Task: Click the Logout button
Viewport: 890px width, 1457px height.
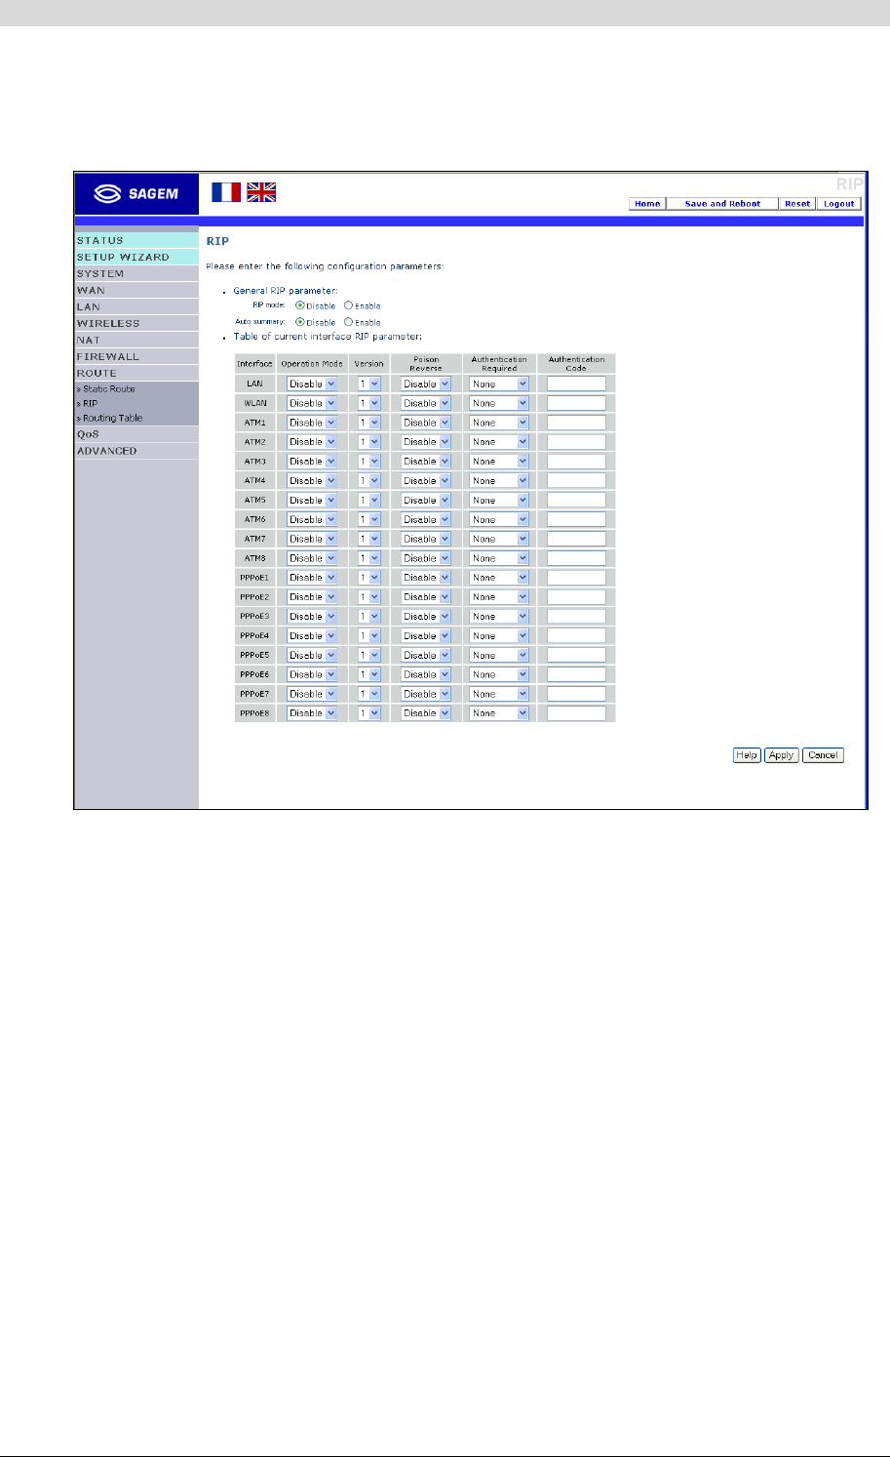Action: [838, 204]
